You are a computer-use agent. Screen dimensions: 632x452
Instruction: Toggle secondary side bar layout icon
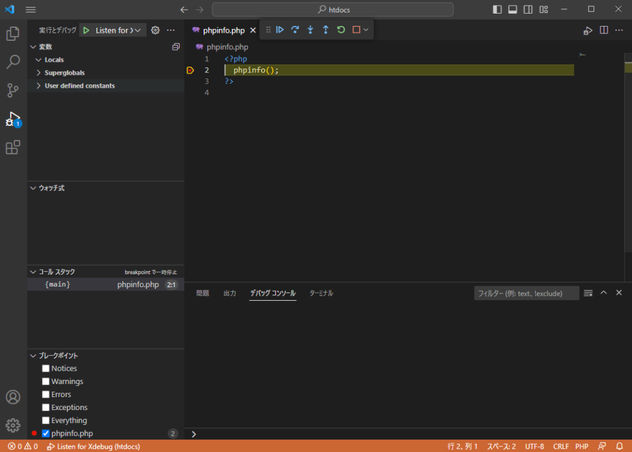click(x=528, y=10)
